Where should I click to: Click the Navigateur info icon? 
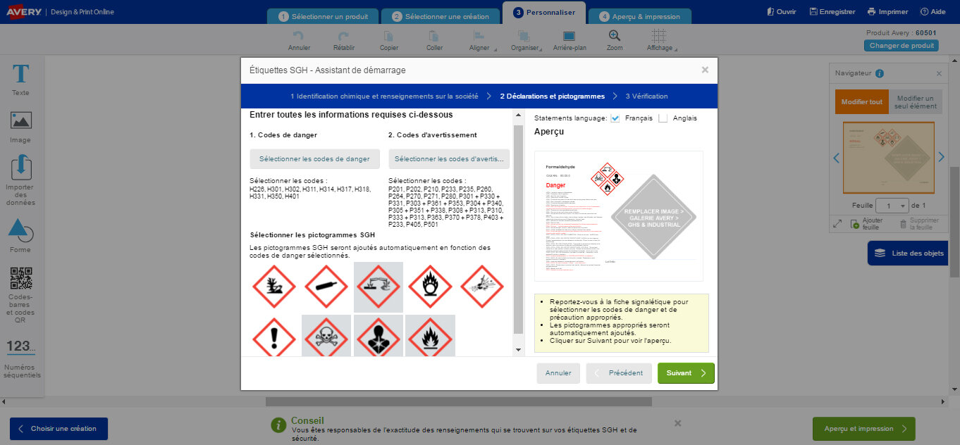tap(880, 73)
